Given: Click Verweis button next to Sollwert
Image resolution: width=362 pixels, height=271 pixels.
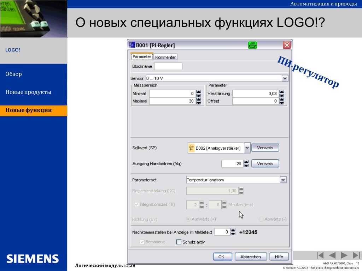Looking at the screenshot, I should click(x=265, y=148).
